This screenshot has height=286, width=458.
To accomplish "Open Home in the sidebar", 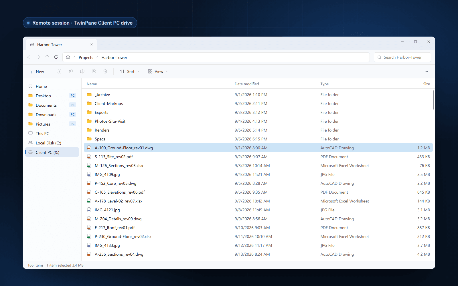I will [52, 86].
